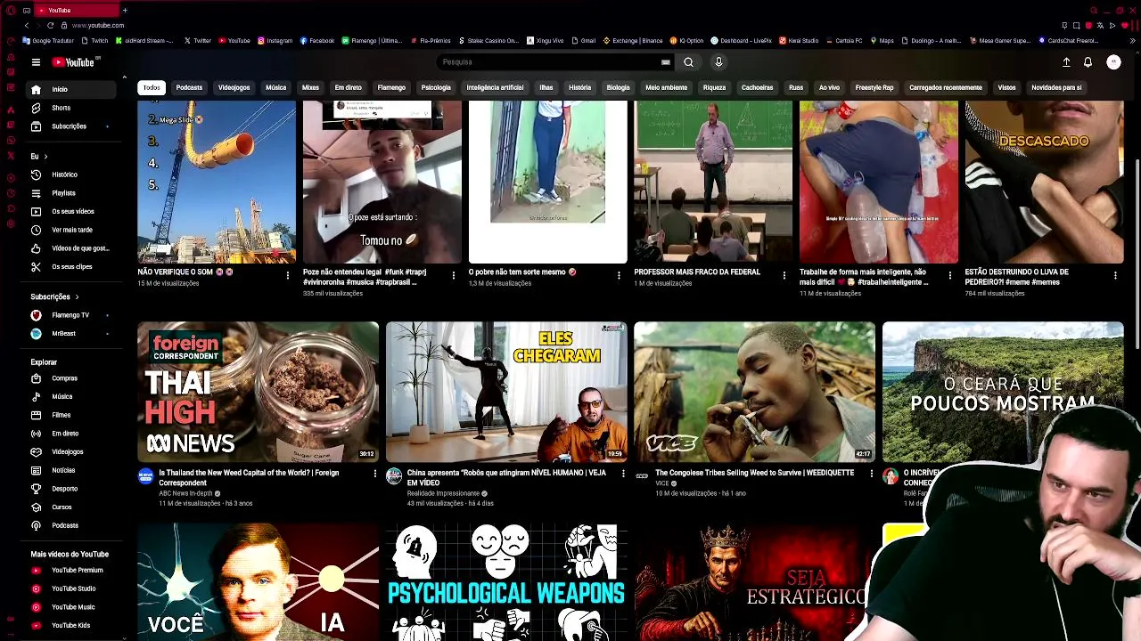Open the THAI HIGH video thumbnail
This screenshot has width=1141, height=641.
(258, 392)
